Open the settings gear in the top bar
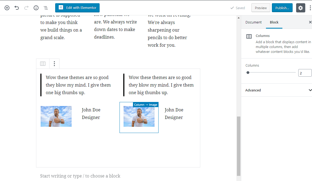Screen dimensions: 312x181 300,8
